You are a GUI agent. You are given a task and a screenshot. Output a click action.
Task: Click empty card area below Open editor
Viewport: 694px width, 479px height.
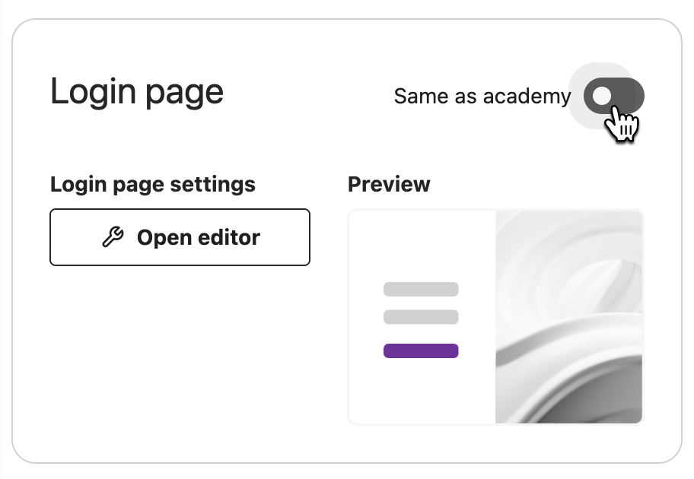click(x=180, y=357)
